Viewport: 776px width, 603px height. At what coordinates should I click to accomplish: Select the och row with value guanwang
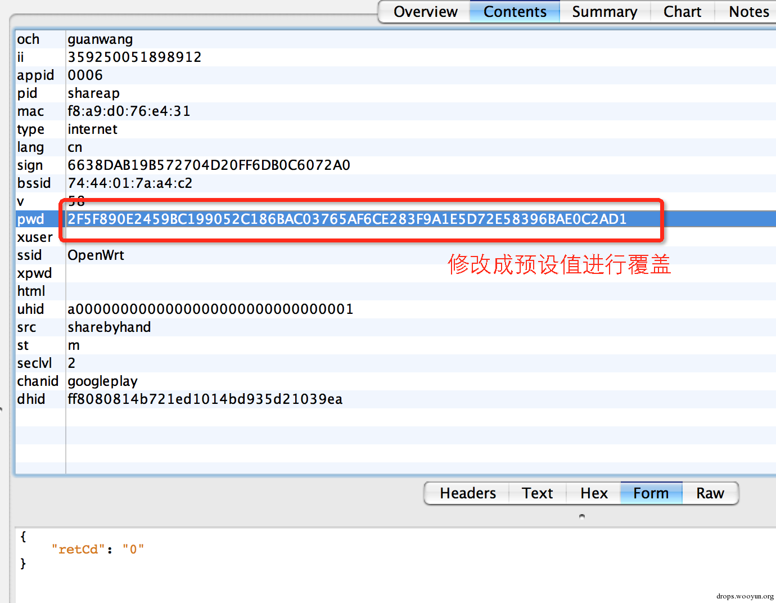click(396, 39)
